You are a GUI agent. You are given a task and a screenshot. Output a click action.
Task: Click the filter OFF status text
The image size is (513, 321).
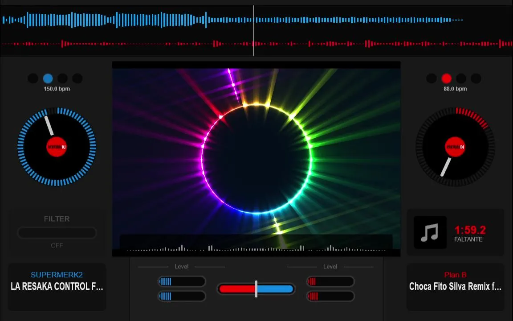(x=57, y=245)
